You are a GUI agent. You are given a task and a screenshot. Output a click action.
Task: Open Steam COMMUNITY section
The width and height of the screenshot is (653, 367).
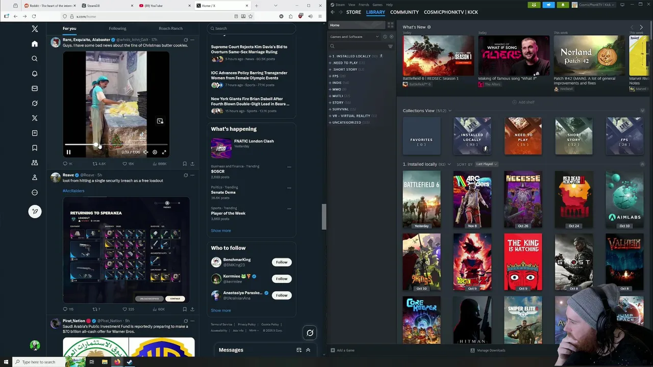pyautogui.click(x=405, y=12)
